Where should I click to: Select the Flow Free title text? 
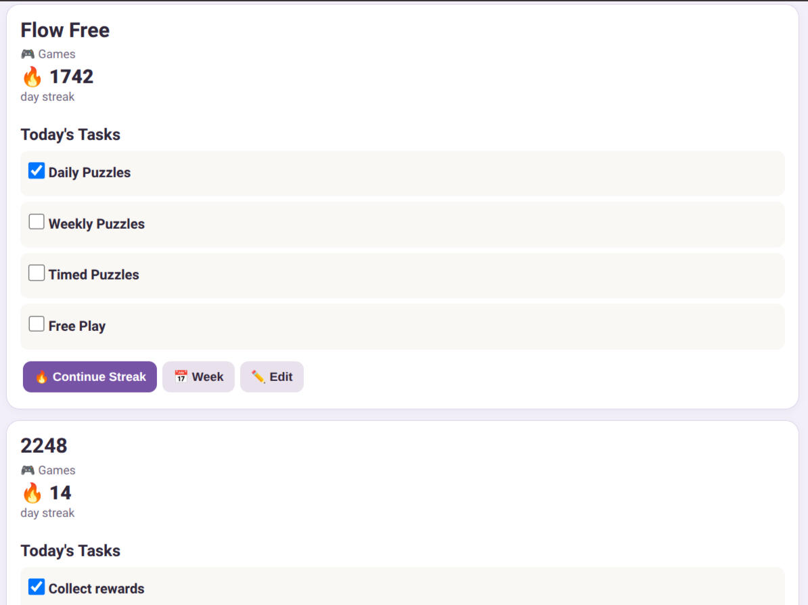coord(65,30)
